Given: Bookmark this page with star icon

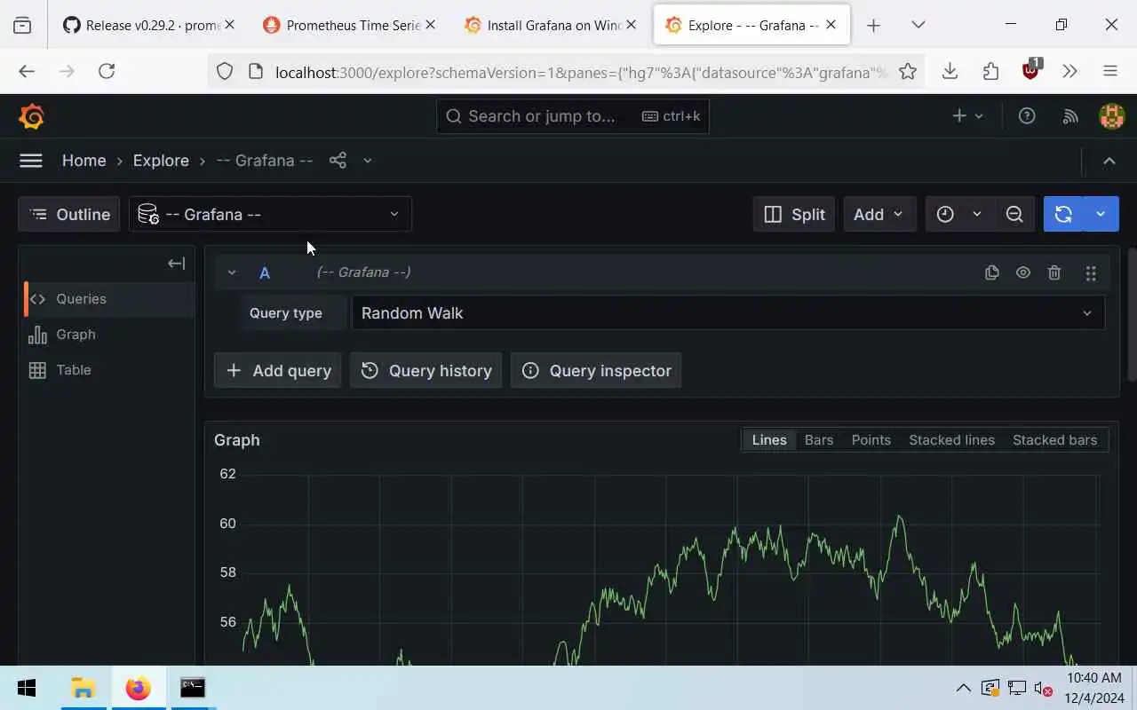Looking at the screenshot, I should pyautogui.click(x=907, y=72).
